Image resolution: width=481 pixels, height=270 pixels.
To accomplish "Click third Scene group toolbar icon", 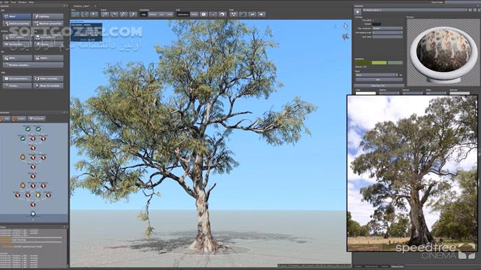I will point(123,14).
